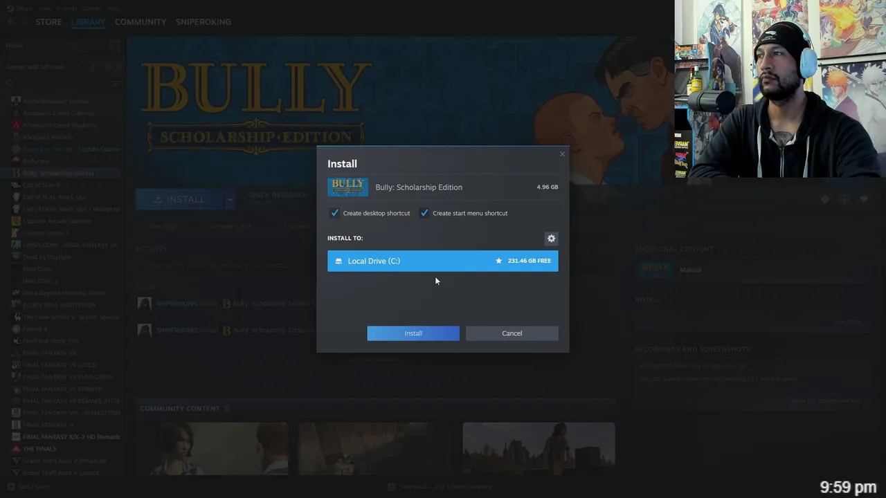Switch to the LIBRARY tab
The image size is (886, 498).
(89, 22)
